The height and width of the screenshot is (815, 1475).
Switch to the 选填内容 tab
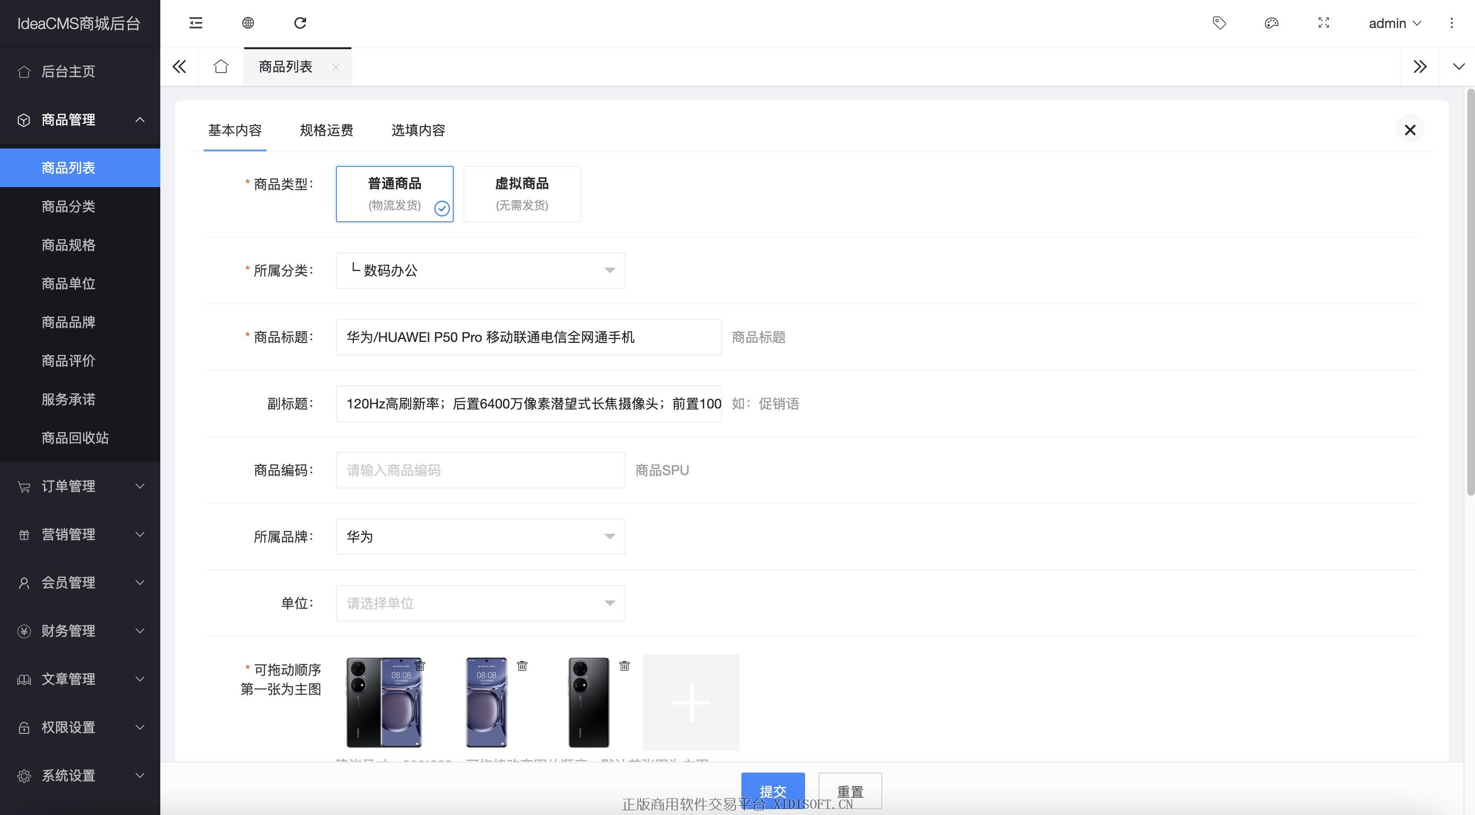[x=418, y=130]
